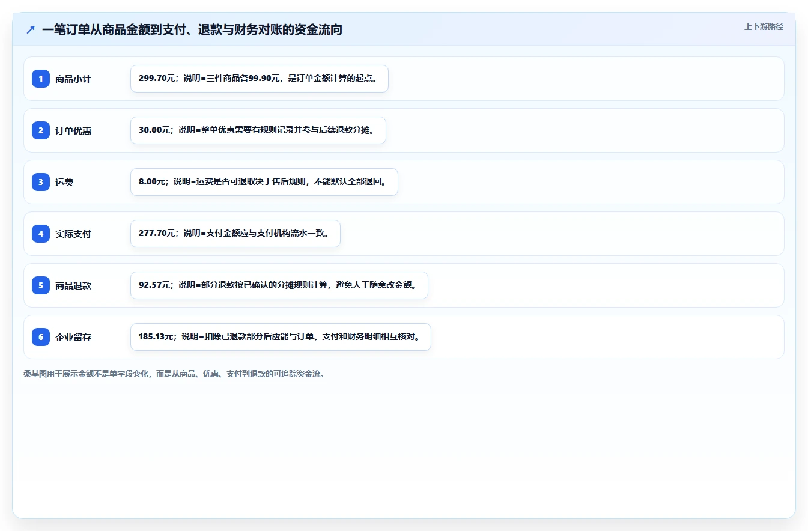Click the 92.57元 refund description box
This screenshot has width=808, height=531.
279,285
